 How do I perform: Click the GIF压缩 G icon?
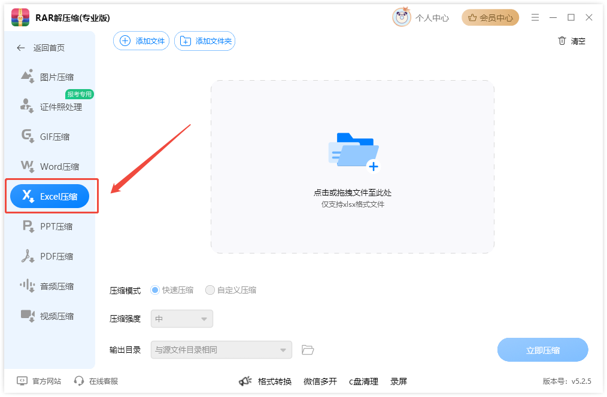[x=28, y=136]
